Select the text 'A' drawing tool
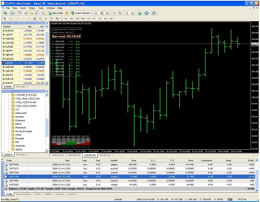 click(46, 19)
